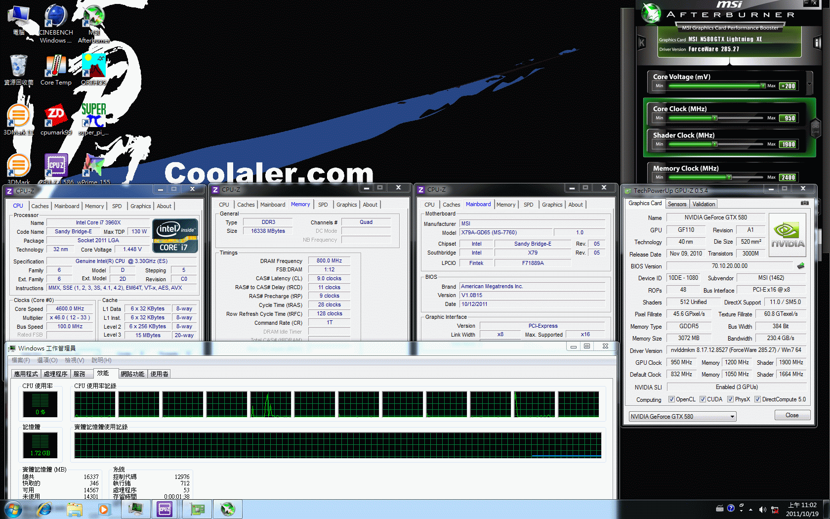Click the Core Clock 950 value field
The width and height of the screenshot is (830, 519).
click(x=788, y=118)
